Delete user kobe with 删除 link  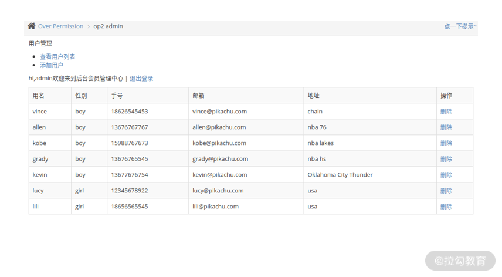[446, 143]
